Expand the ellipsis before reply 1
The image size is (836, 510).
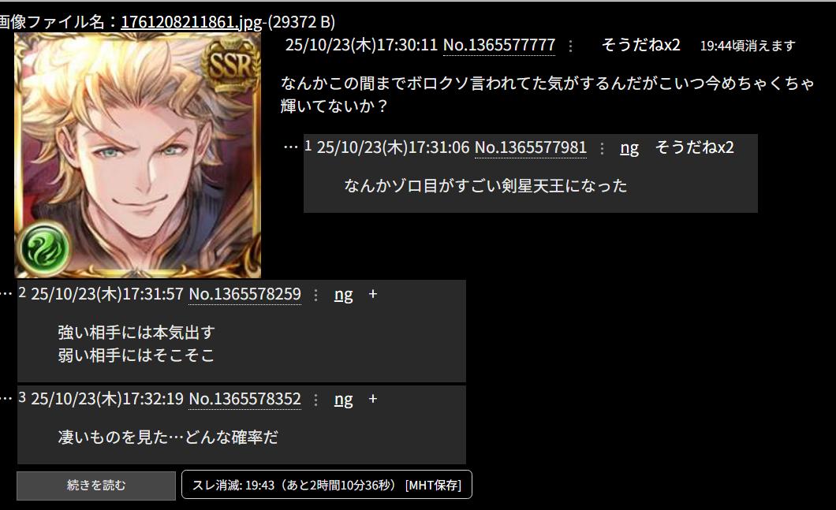[290, 147]
